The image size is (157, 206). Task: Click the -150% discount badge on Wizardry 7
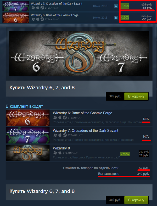click(x=125, y=6)
